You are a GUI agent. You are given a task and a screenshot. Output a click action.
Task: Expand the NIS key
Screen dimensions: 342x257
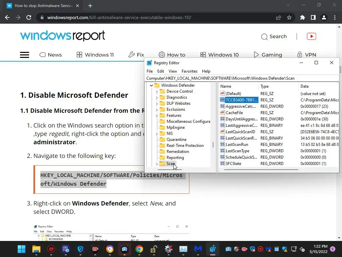[x=157, y=134]
